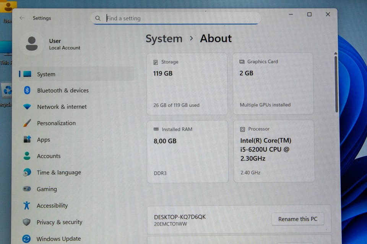
Task: Click the This PC desktop icon
Action: click(x=6, y=53)
